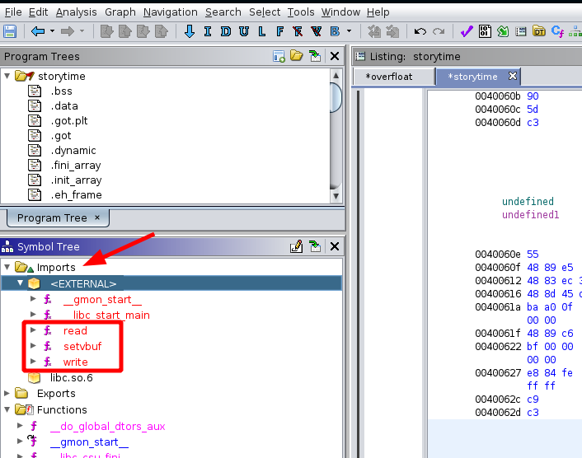The width and height of the screenshot is (582, 458).
Task: Click the purple checkmark toolbar icon
Action: coord(466,31)
